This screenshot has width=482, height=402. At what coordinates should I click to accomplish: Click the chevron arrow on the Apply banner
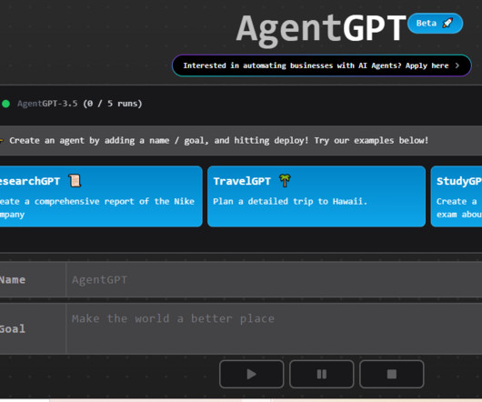pyautogui.click(x=457, y=65)
